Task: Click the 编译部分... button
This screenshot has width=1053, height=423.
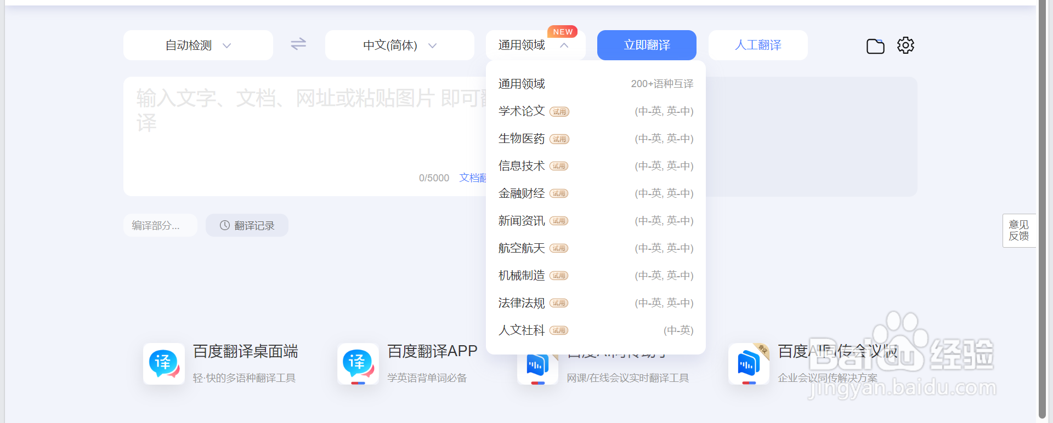Action: point(160,225)
